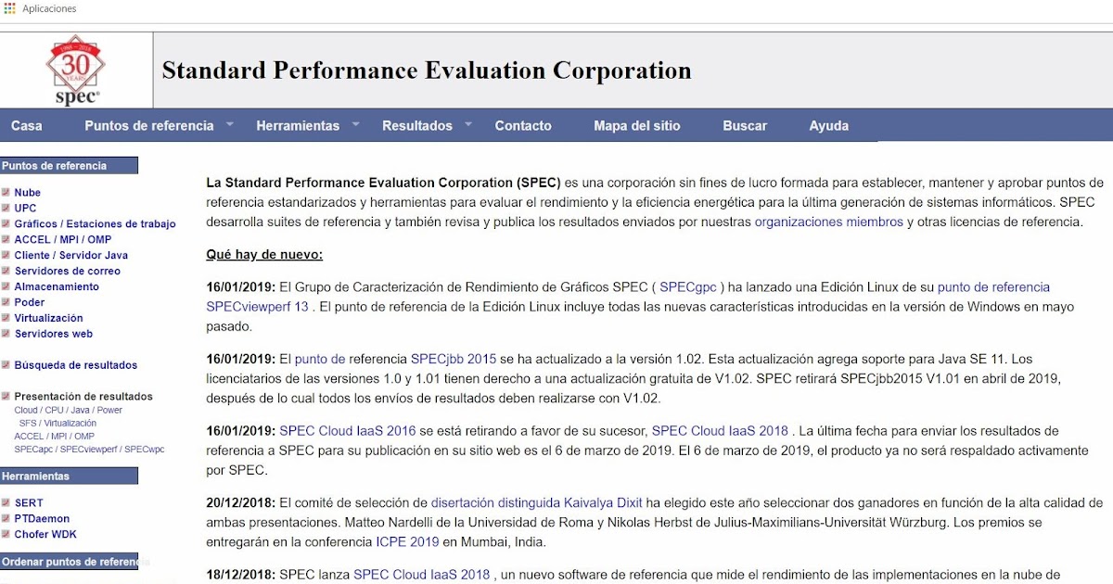Open Cliente / Servidor Java link

pyautogui.click(x=71, y=255)
